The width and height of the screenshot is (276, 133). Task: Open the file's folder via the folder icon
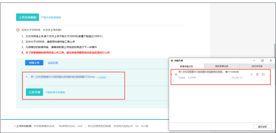[x=263, y=75]
